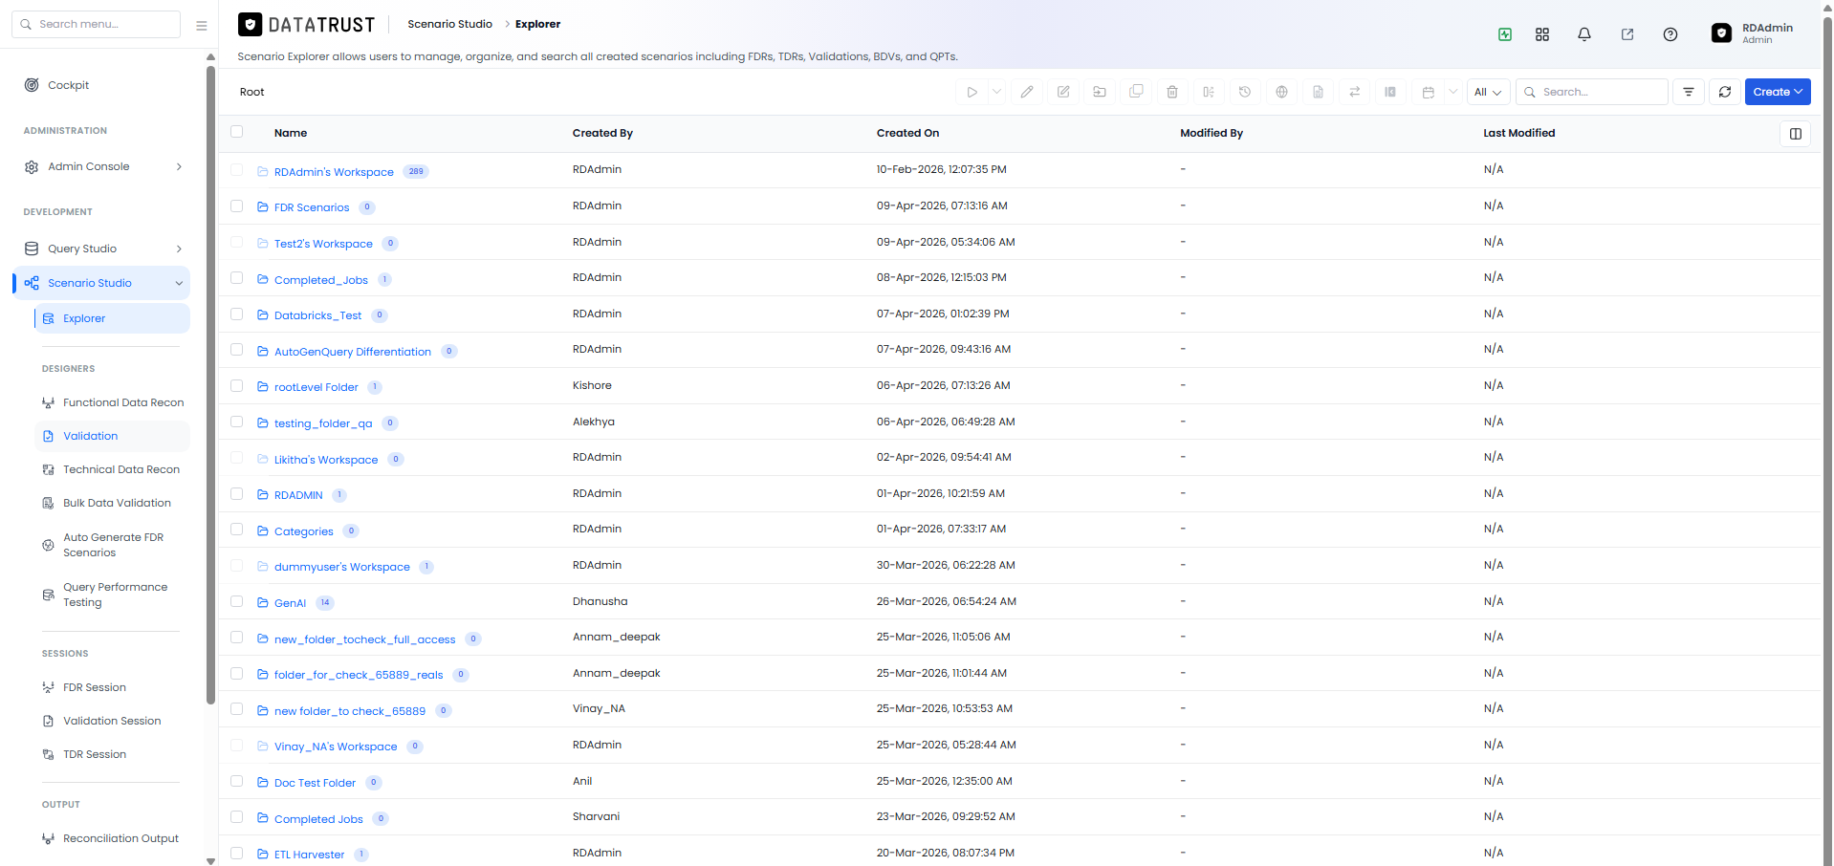Click the scenario Search input field
The image size is (1834, 866).
1592,92
